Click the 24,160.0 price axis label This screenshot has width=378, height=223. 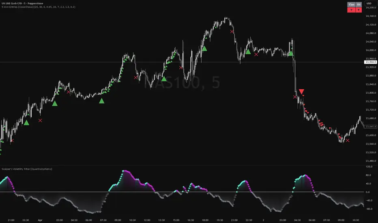[x=371, y=16]
